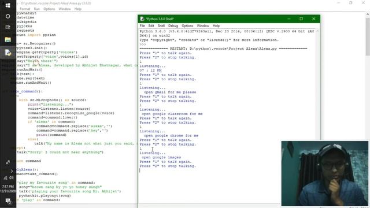Click 'command=listener.recognize_google(voice)' line
Image resolution: width=370 pixels, height=208 pixels.
pyautogui.click(x=71, y=113)
